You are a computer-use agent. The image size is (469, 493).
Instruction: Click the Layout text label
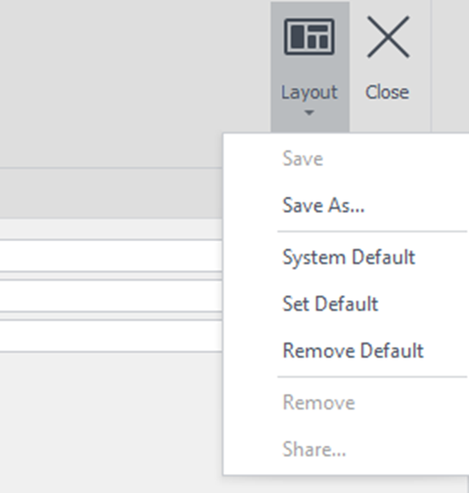tap(309, 93)
